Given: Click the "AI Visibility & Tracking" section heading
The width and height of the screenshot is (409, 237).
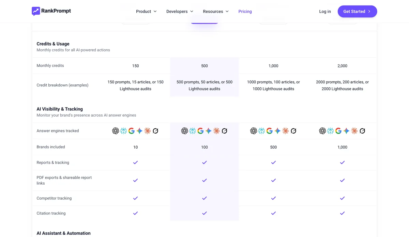Looking at the screenshot, I should [x=60, y=109].
